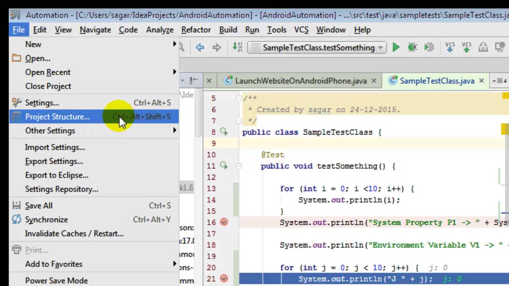Open the panel options dropdown arrow left of the collapse icon
This screenshot has height=286, width=509.
click(183, 81)
